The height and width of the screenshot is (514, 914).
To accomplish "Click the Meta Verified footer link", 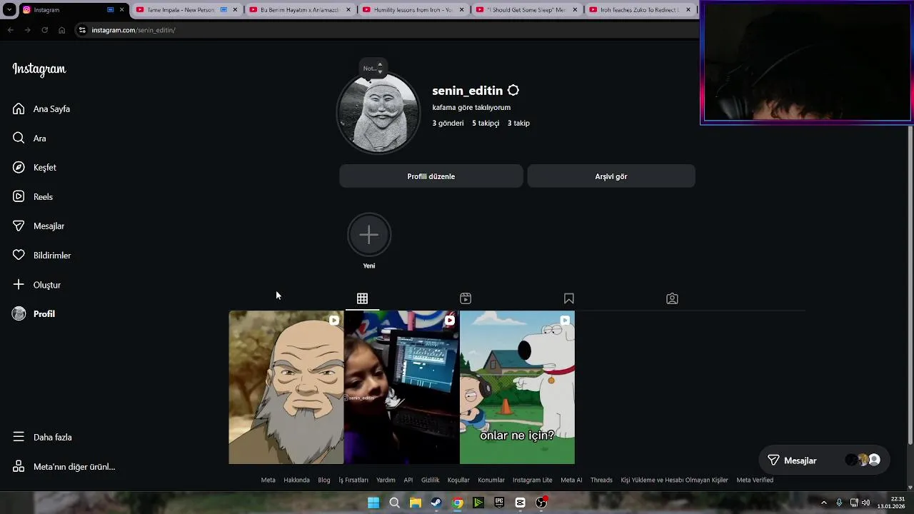I will 755,480.
